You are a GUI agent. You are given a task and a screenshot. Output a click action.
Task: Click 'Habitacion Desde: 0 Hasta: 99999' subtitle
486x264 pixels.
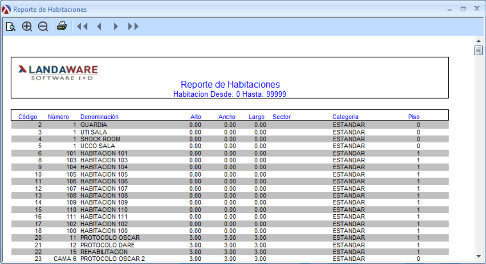coord(230,94)
